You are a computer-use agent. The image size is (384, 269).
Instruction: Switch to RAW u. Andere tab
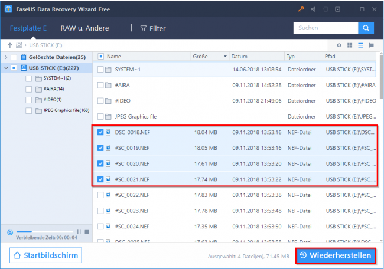pos(84,28)
